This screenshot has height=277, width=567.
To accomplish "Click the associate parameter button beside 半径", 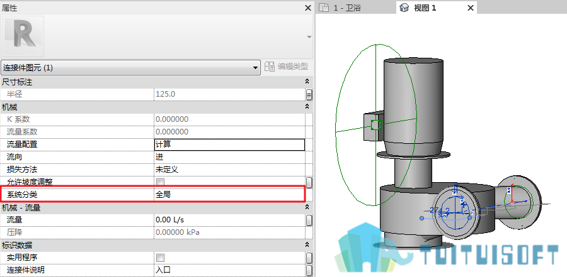I will (309, 94).
